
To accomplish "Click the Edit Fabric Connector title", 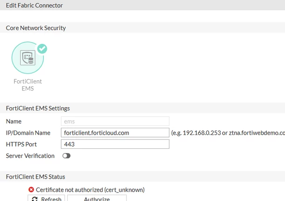I will (35, 5).
